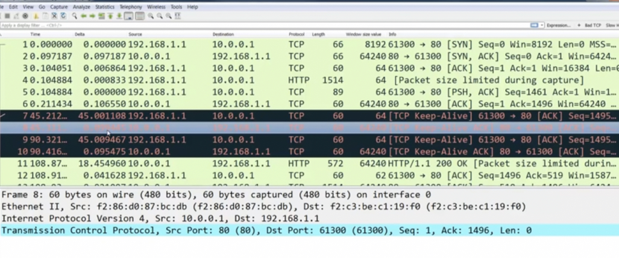Apply the Bad TCP filter button

tap(592, 25)
